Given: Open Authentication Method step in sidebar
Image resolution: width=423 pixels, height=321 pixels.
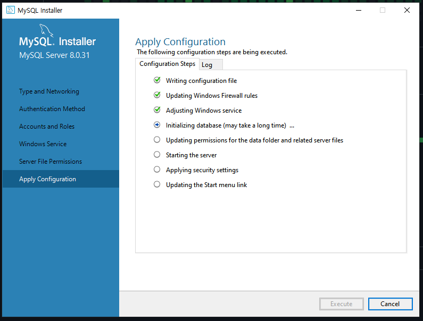Looking at the screenshot, I should 52,109.
